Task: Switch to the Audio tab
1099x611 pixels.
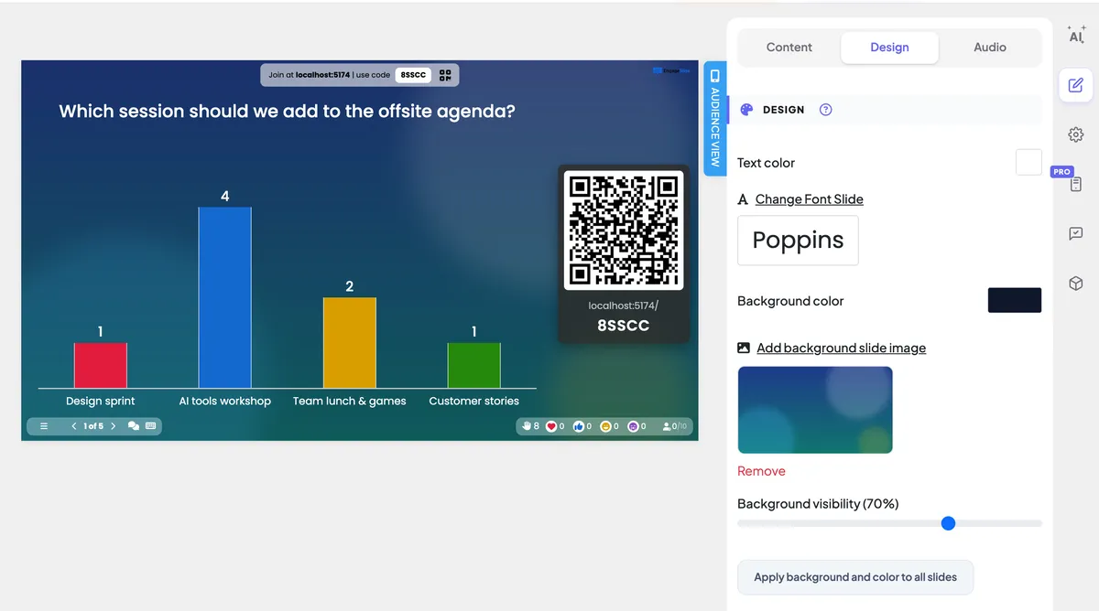Action: 990,48
